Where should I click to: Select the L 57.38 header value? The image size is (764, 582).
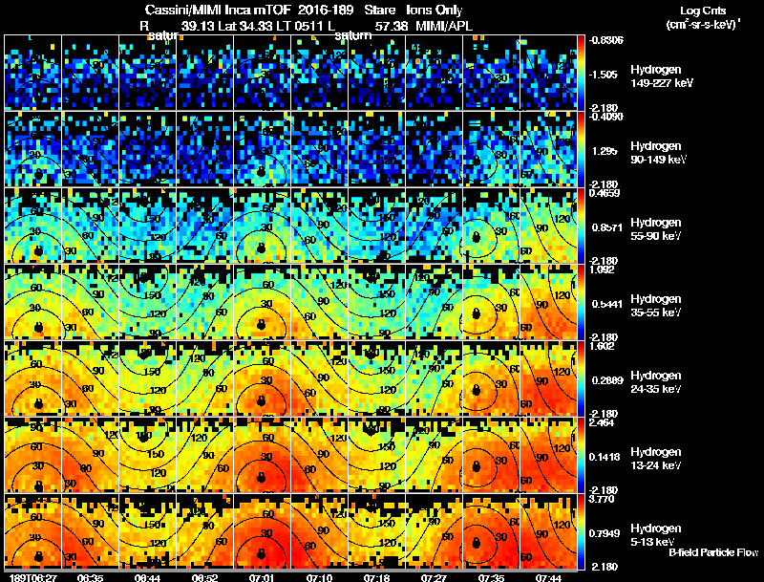coord(368,26)
